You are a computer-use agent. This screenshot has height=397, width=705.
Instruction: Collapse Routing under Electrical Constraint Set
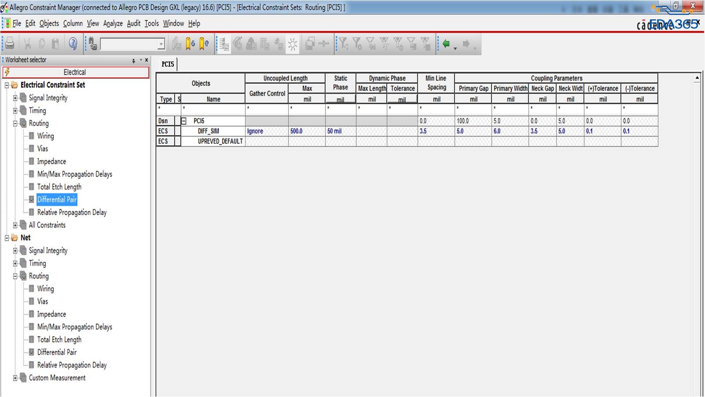(15, 123)
